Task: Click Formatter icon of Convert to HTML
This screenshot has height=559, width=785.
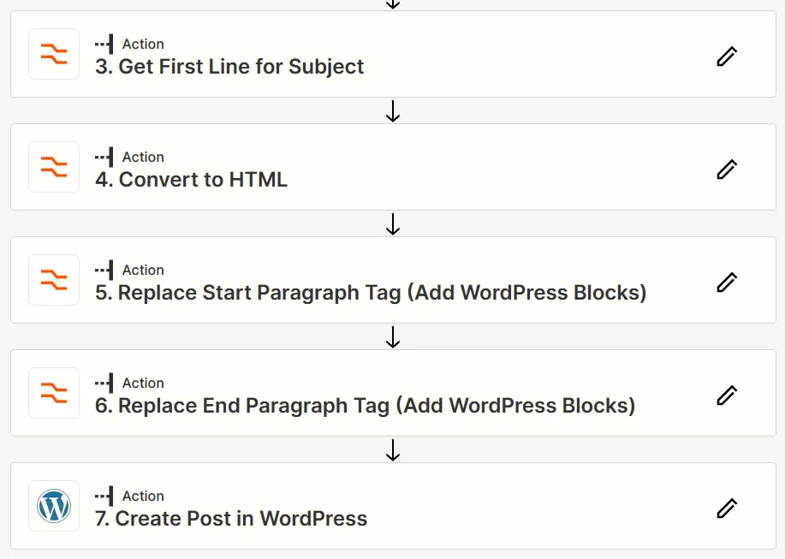Action: click(54, 167)
